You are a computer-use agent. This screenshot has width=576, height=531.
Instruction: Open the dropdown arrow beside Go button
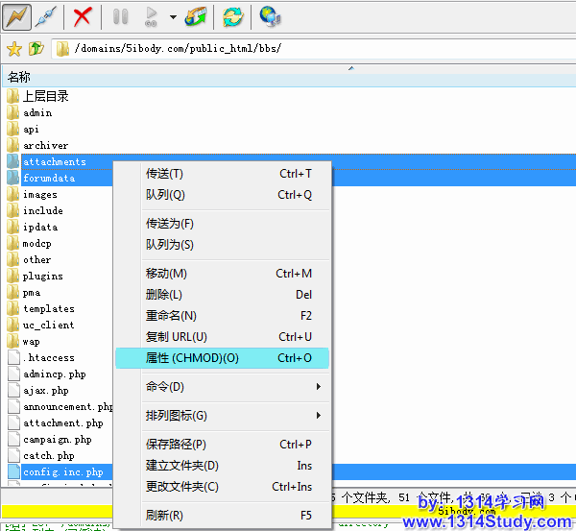[173, 16]
